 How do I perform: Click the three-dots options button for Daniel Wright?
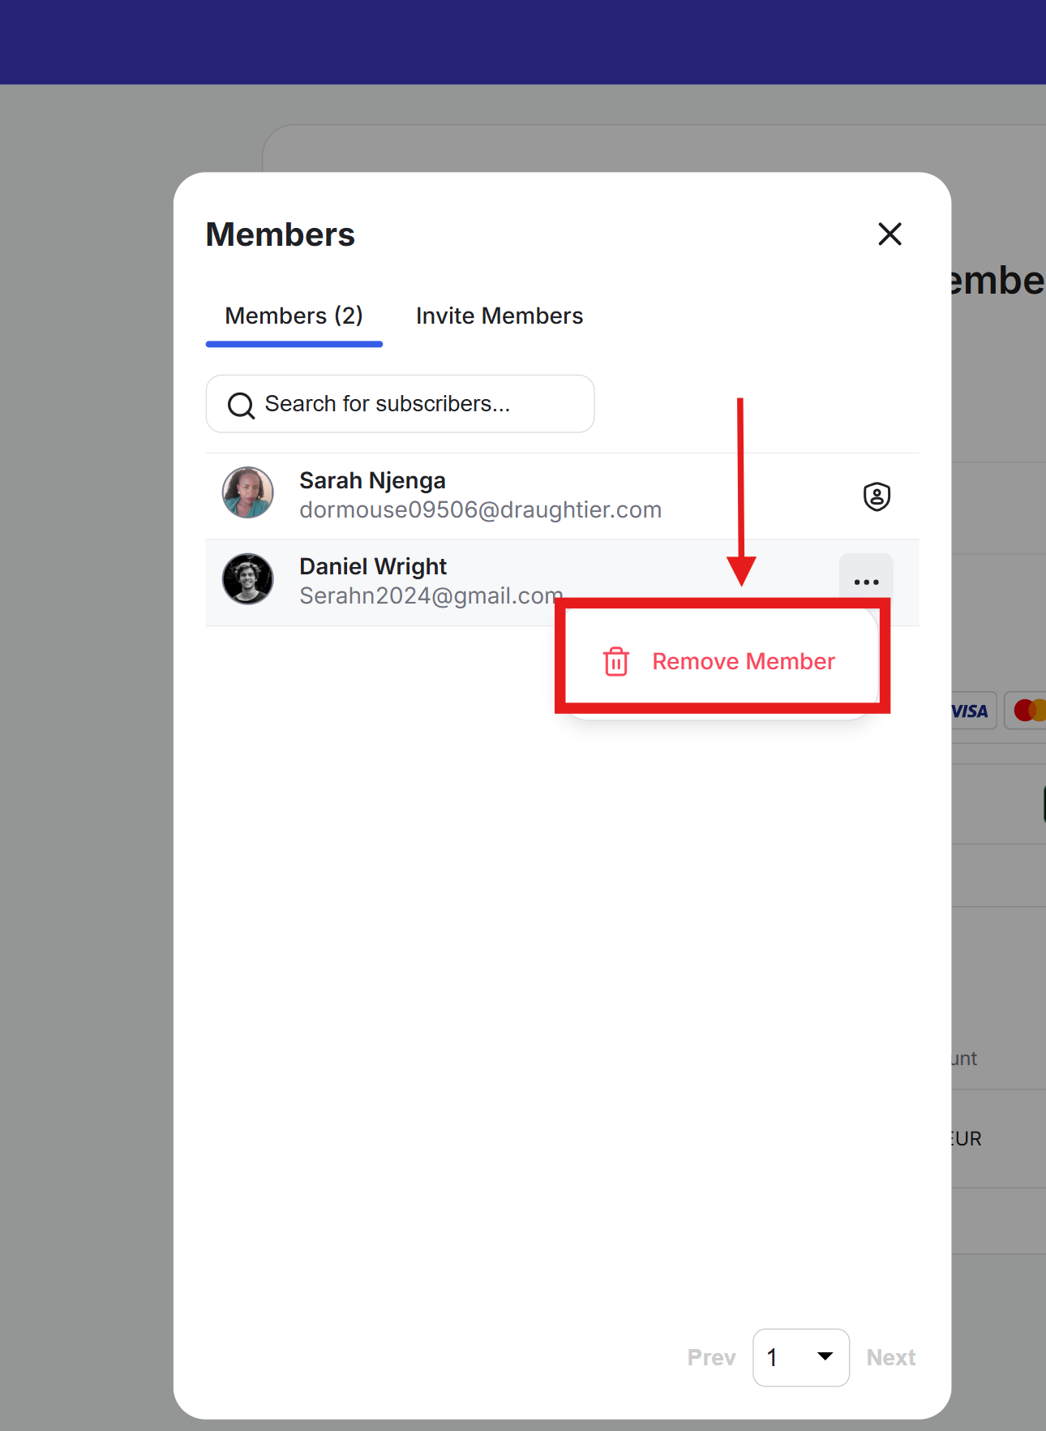pyautogui.click(x=866, y=581)
